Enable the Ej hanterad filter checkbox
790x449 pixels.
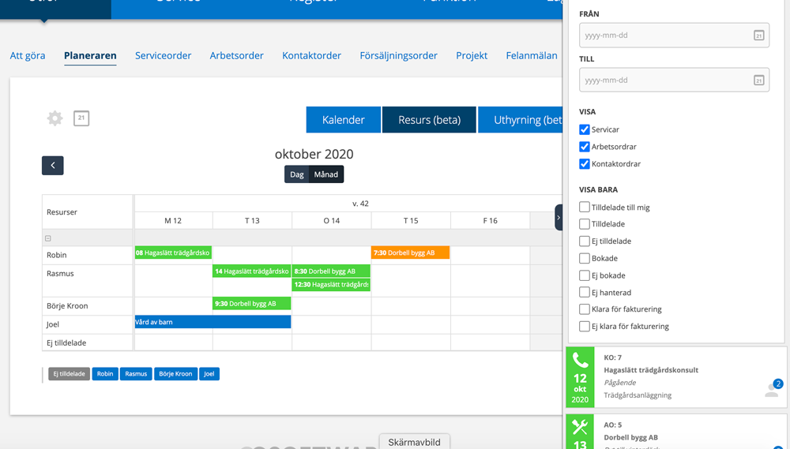click(585, 292)
